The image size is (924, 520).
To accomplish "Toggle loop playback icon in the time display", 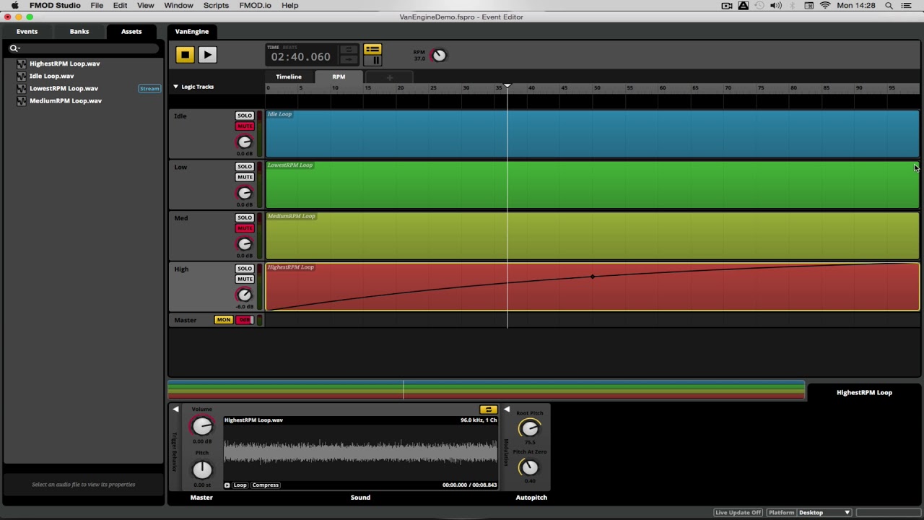I will (349, 50).
